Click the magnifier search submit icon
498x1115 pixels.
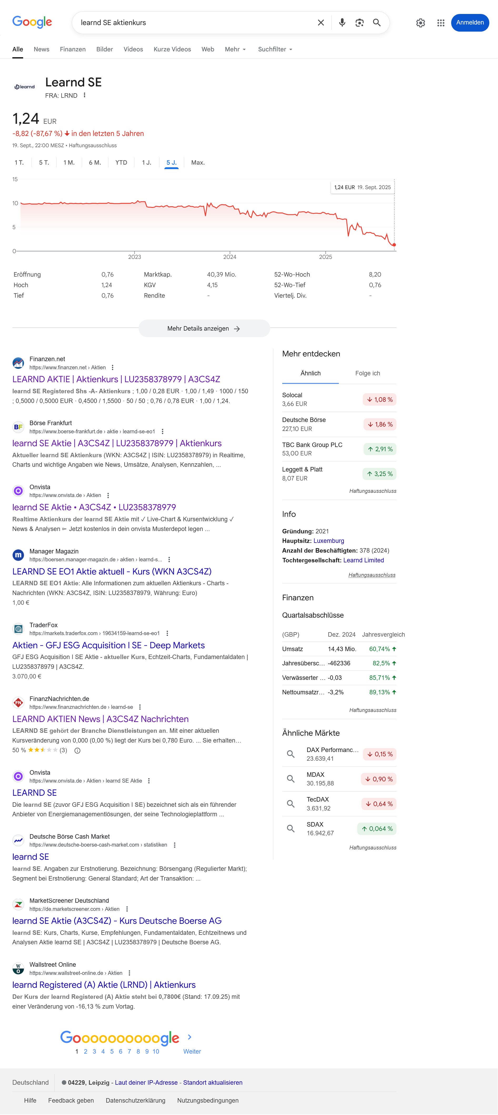(x=376, y=22)
